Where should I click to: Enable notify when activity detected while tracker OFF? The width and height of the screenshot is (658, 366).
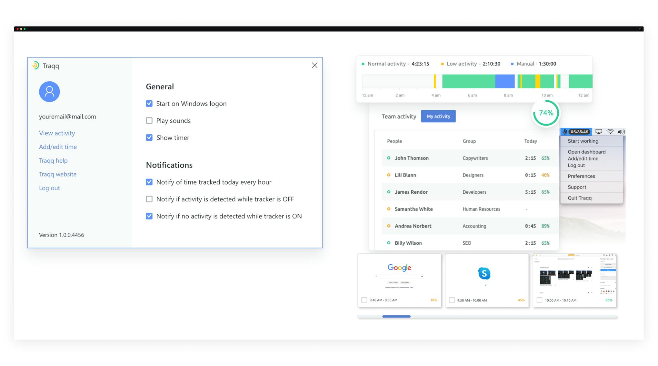[149, 199]
